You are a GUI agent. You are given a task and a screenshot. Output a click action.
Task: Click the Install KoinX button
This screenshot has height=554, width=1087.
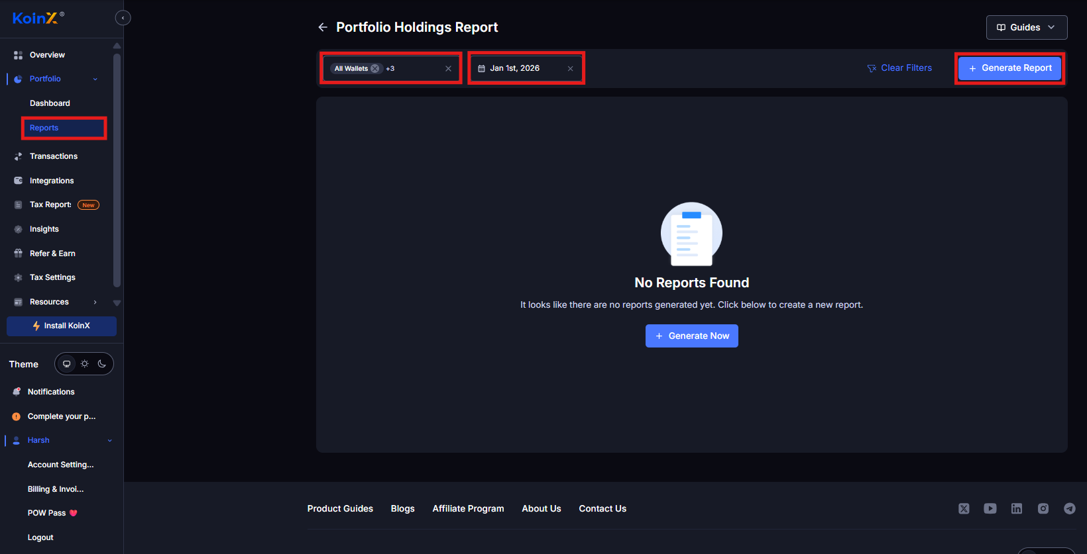pyautogui.click(x=62, y=326)
